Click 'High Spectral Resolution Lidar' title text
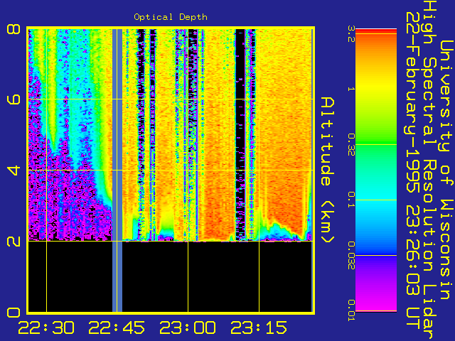The height and width of the screenshot is (341, 455). click(429, 170)
